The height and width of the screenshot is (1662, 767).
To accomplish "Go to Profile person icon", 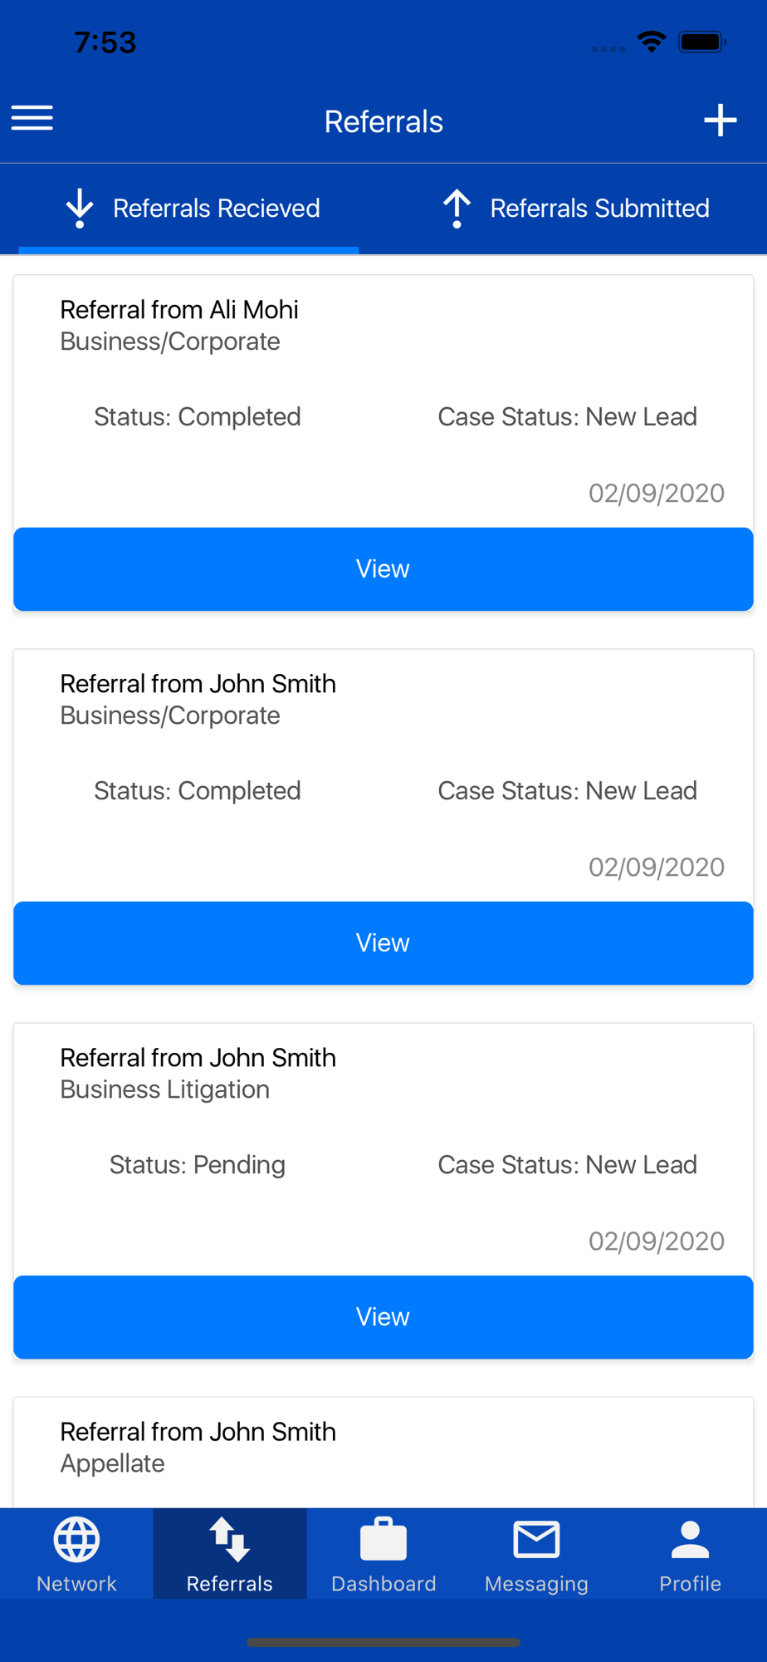I will point(690,1540).
